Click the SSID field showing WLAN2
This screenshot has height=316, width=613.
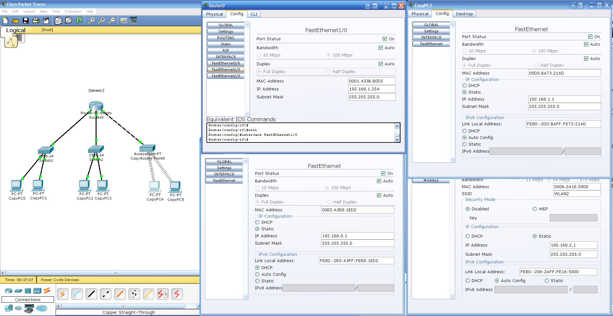tap(577, 194)
